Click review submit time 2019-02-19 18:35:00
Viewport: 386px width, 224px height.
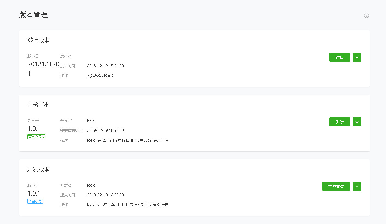tap(105, 130)
